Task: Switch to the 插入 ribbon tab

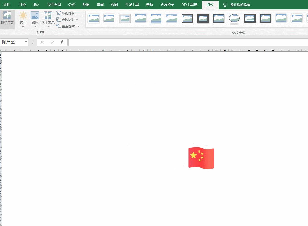Action: click(x=36, y=4)
